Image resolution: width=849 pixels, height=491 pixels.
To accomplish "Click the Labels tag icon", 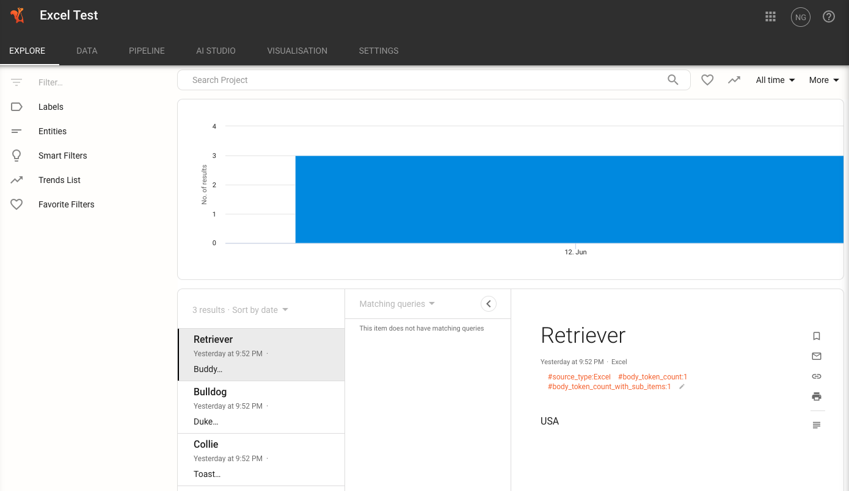I will click(16, 107).
